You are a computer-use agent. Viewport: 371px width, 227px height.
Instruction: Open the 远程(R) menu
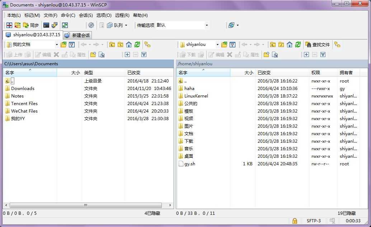122,15
